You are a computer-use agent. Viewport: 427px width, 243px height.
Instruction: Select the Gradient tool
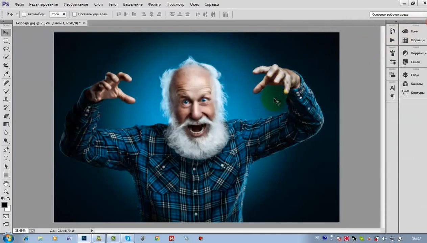click(6, 124)
